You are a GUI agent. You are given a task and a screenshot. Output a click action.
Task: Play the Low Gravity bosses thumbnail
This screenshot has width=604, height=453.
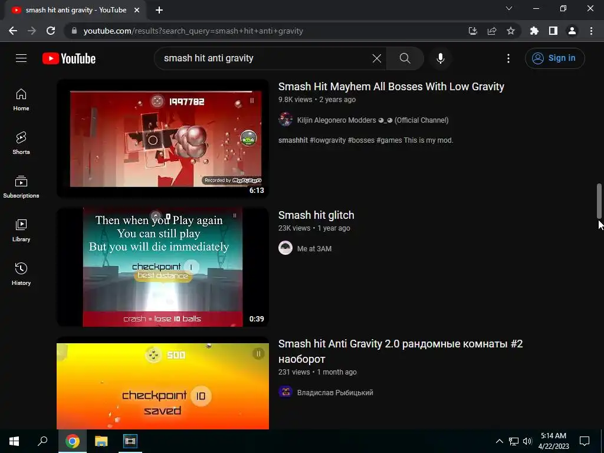[x=163, y=139]
